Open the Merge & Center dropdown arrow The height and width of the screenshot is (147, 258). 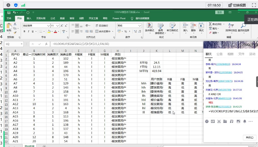point(113,31)
